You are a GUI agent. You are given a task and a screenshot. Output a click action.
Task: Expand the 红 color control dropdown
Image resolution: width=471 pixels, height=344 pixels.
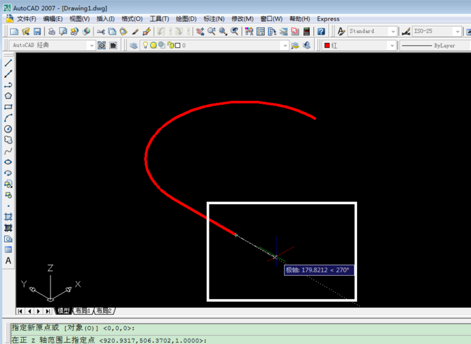coord(391,46)
